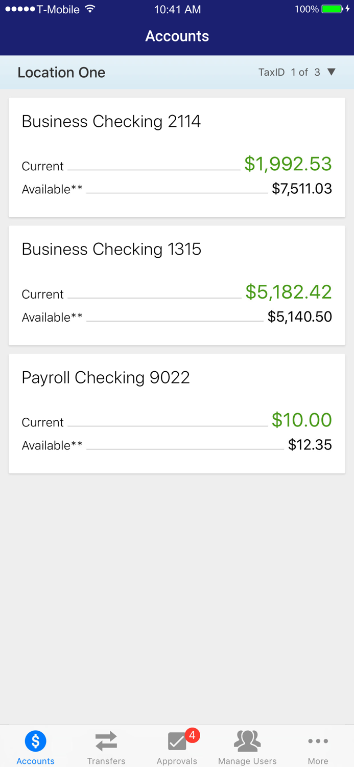Open Manage Users people icon
The image size is (354, 767).
[247, 740]
